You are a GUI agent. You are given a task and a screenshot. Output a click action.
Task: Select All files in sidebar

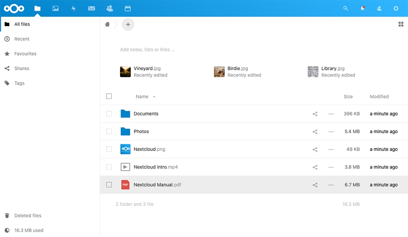50,24
